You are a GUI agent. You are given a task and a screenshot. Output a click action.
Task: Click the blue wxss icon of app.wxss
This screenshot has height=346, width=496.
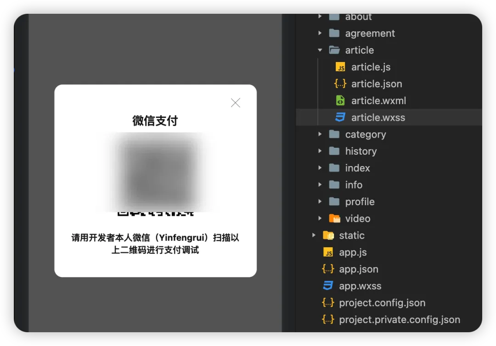[328, 285]
